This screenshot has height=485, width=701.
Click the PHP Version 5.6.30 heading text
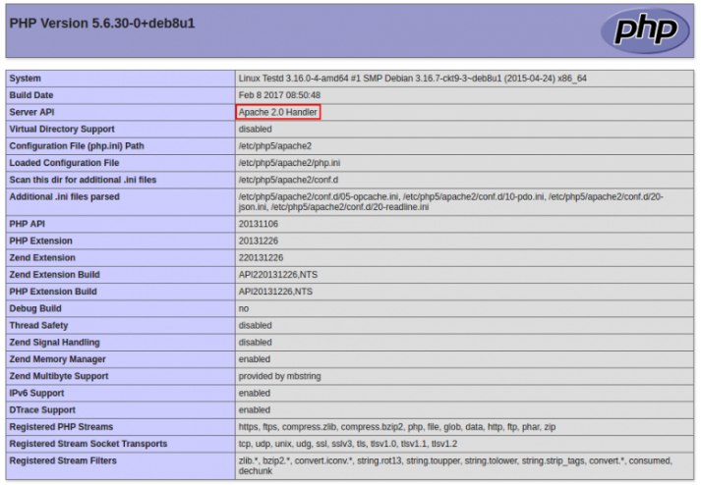tap(102, 23)
